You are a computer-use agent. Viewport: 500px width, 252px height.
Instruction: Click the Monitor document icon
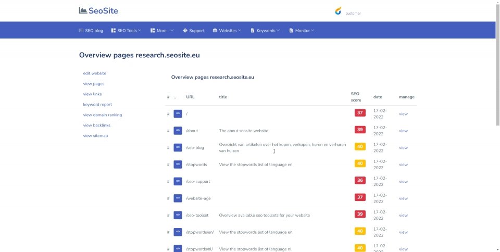291,31
